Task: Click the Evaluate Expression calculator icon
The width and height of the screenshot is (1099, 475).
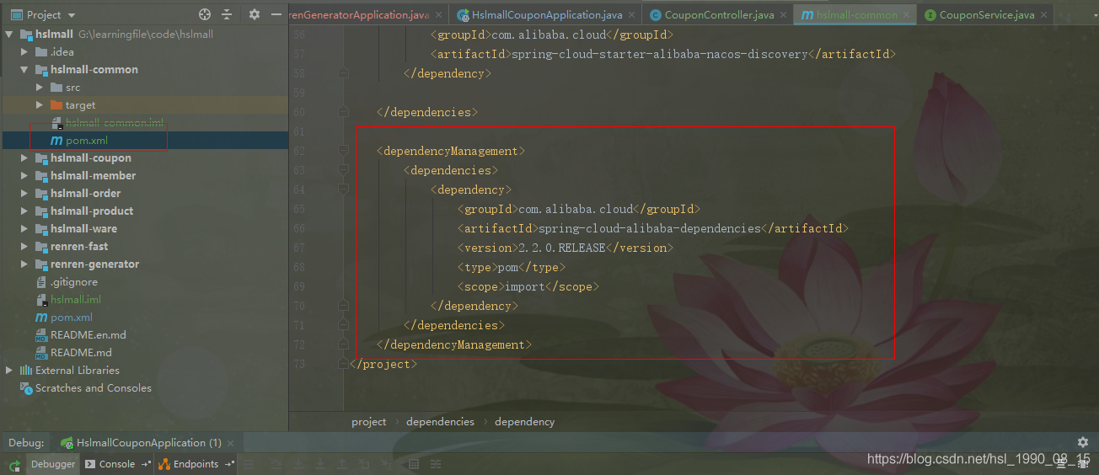Action: pyautogui.click(x=413, y=464)
